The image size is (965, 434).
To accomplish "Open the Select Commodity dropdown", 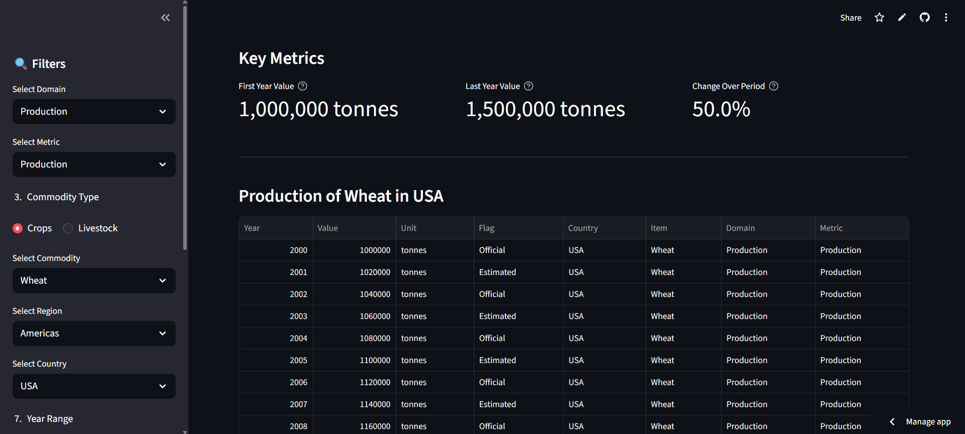I will [94, 281].
